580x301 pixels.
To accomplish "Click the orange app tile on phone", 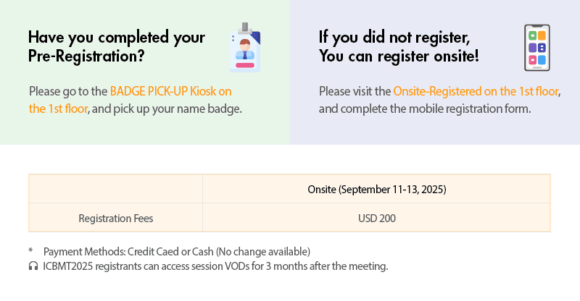I will click(542, 35).
